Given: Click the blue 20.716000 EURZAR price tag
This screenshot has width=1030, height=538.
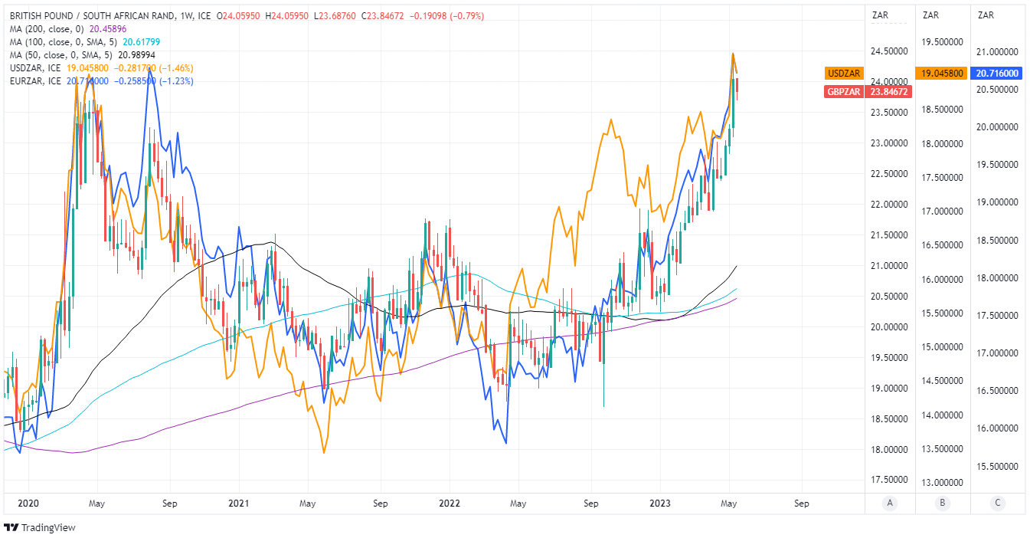Looking at the screenshot, I should (997, 74).
